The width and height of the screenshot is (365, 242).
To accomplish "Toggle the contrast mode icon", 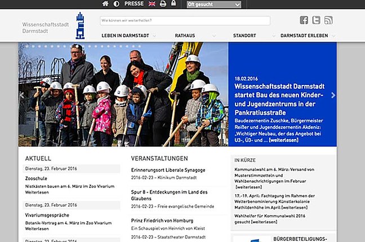I will tap(117, 3).
